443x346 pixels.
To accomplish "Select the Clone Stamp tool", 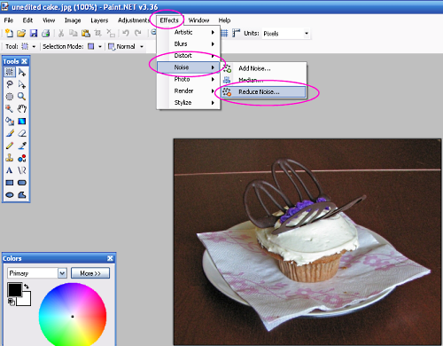I will click(x=10, y=158).
